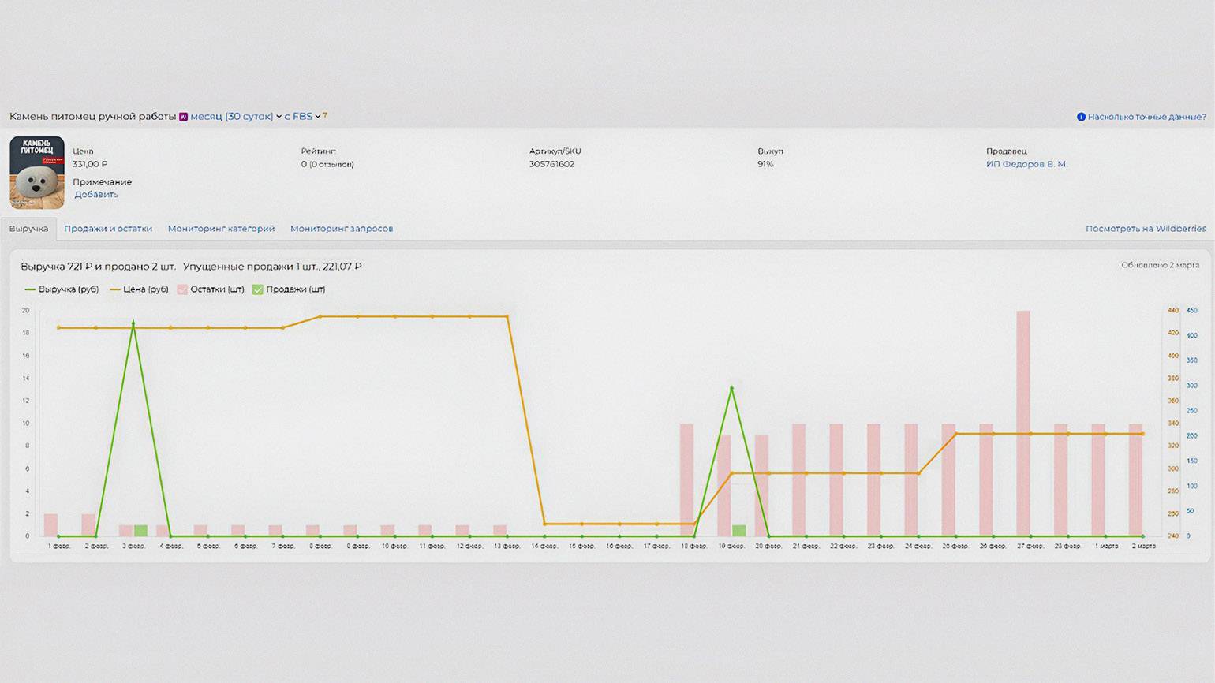Switch to the 'Продажи и остатки' tab
Viewport: 1215px width, 683px height.
coord(108,229)
